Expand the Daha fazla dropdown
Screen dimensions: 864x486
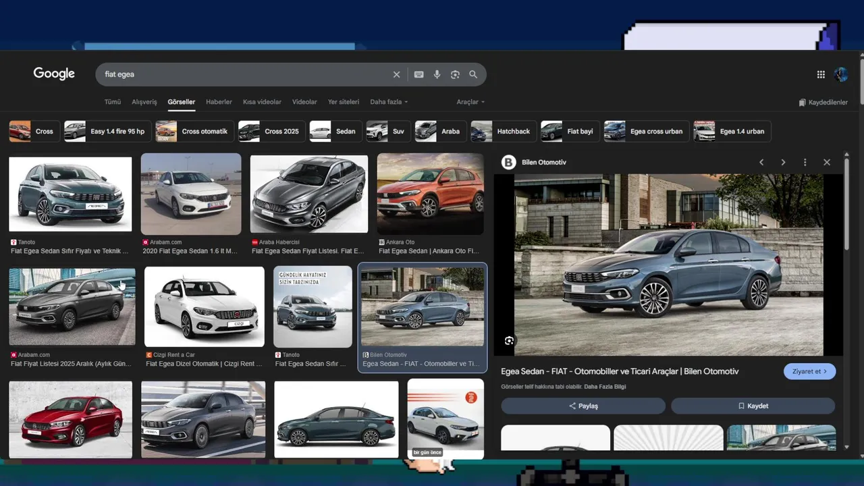pyautogui.click(x=389, y=102)
